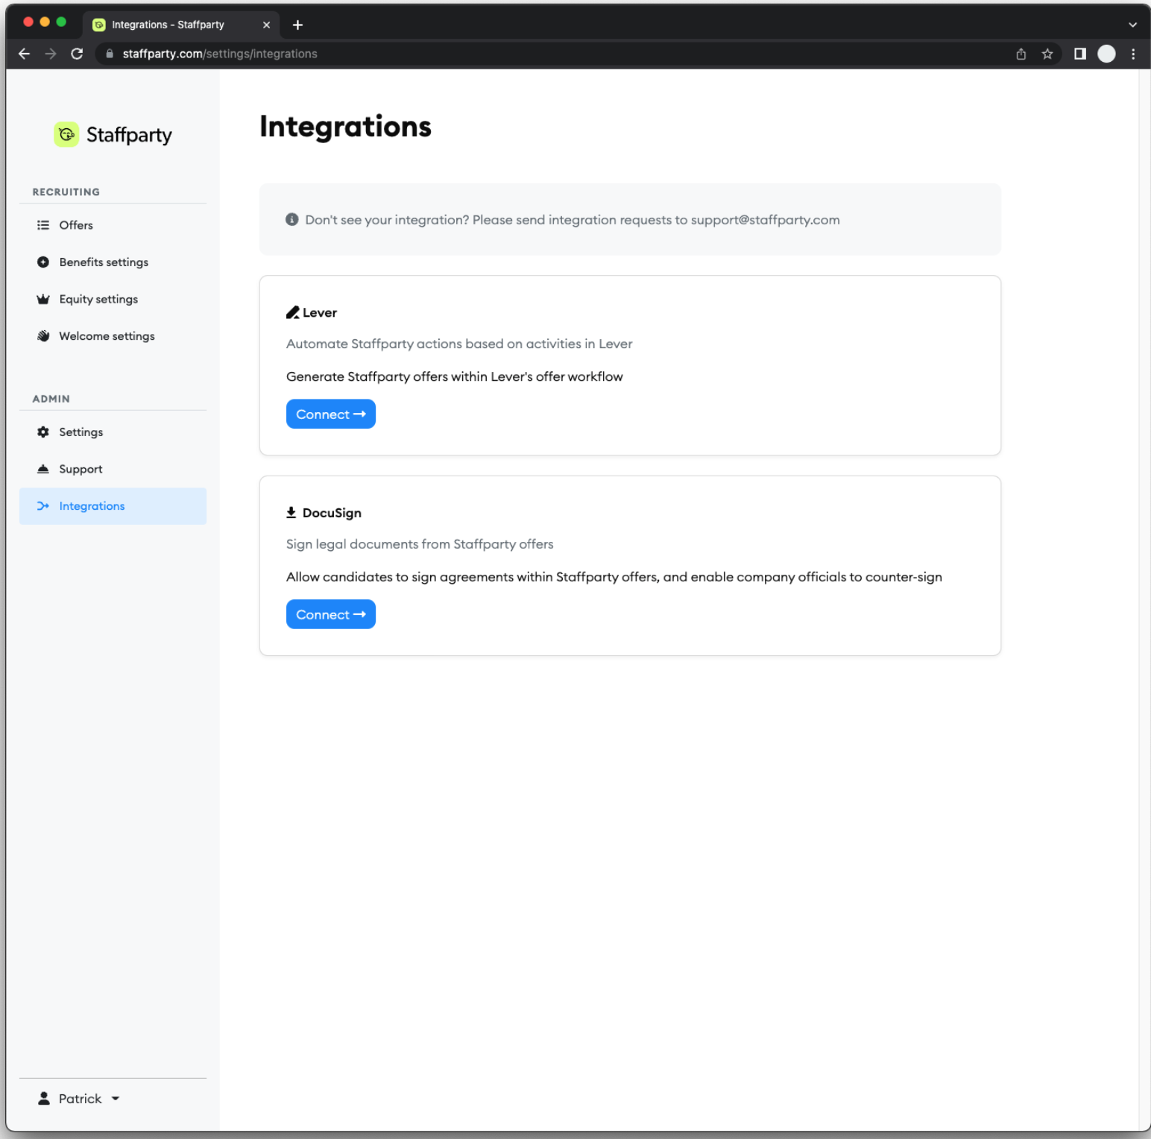Select the Integrations arrow icon
Viewport: 1151px width, 1139px height.
[x=43, y=505]
